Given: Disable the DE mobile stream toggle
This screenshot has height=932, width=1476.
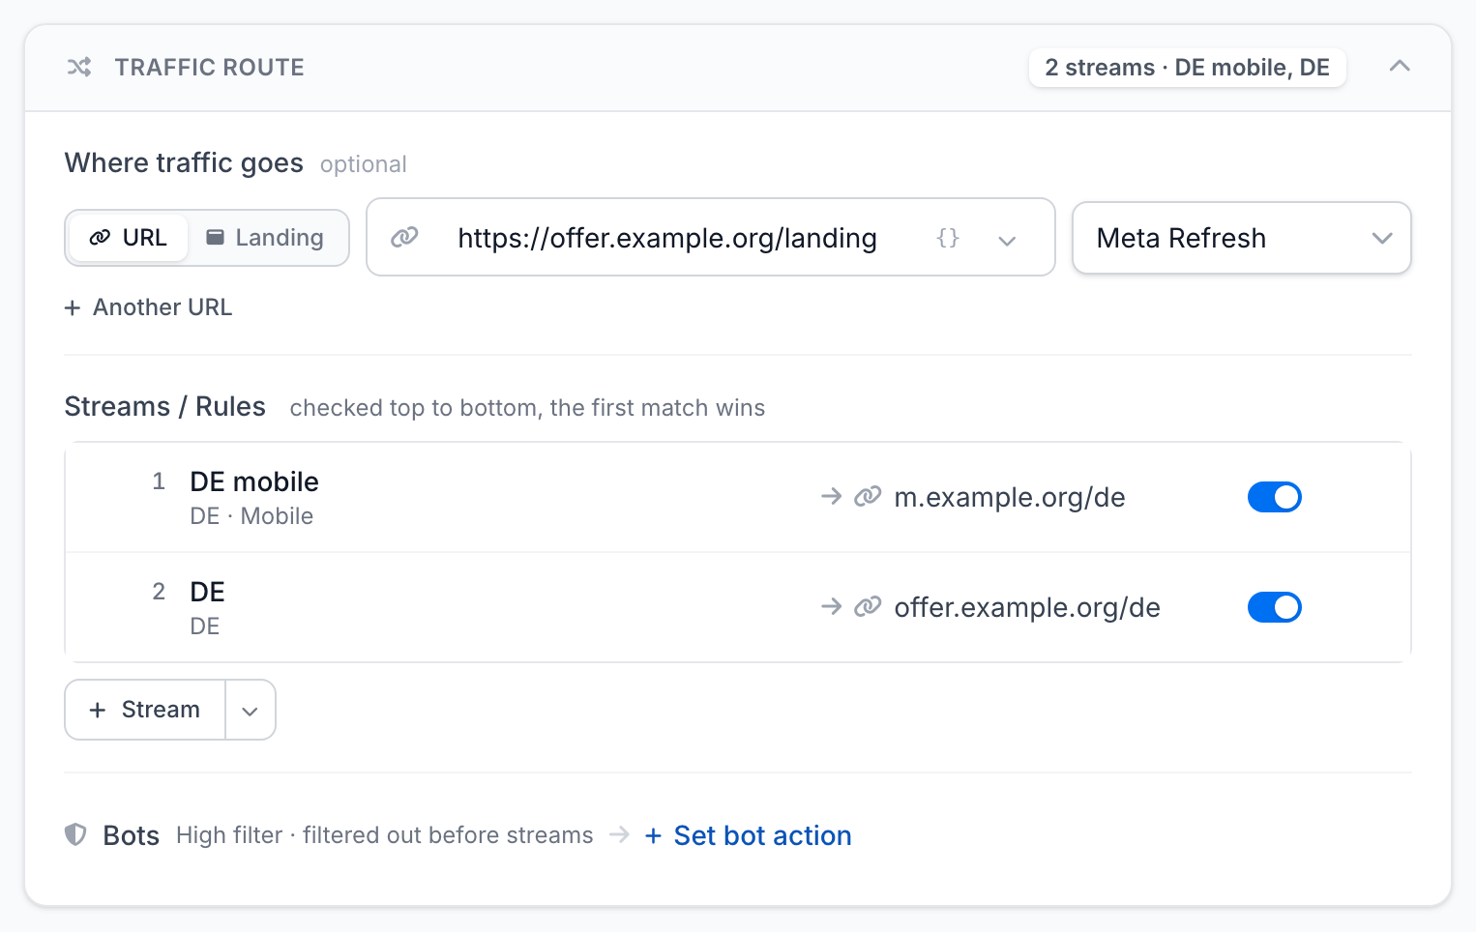Looking at the screenshot, I should click(1274, 497).
